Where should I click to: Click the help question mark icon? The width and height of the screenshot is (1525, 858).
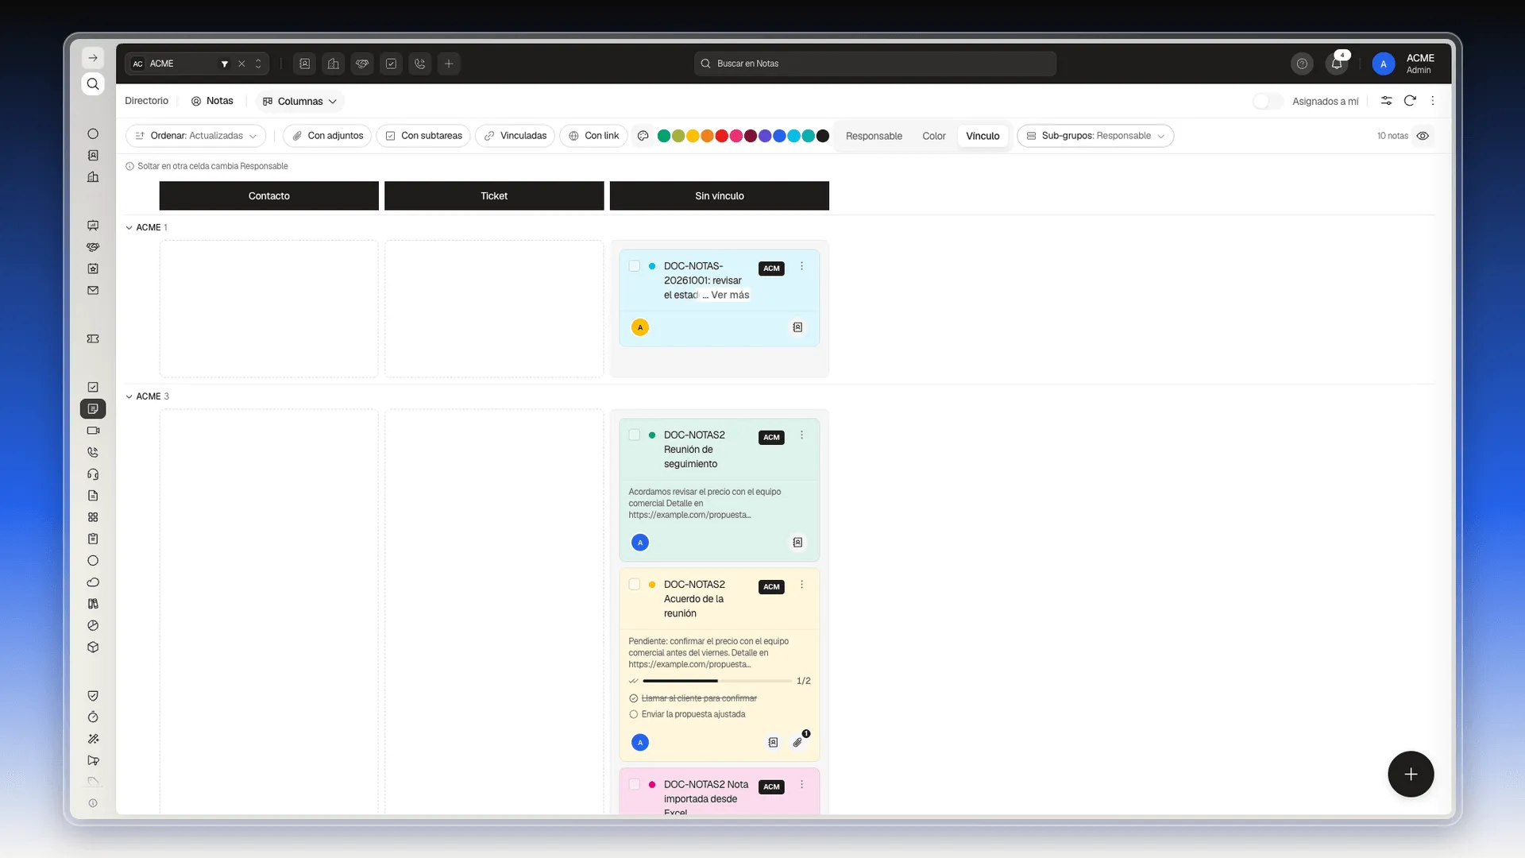pyautogui.click(x=1302, y=64)
